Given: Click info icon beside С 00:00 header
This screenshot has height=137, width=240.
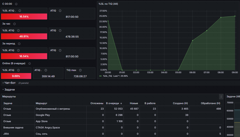Looking at the screenshot, I should [x=16, y=4].
